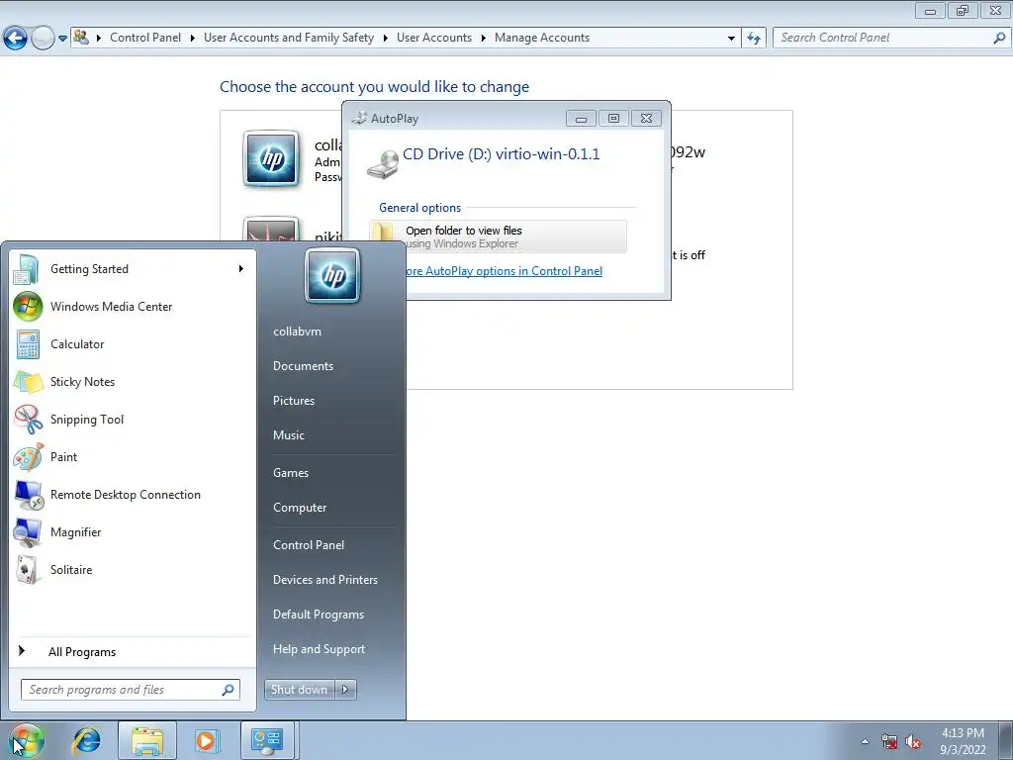Viewport: 1013px width, 760px height.
Task: Click the search magnifier in Control Panel
Action: [999, 39]
